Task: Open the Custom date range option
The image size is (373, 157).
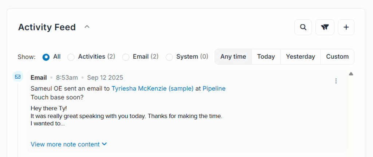Action: 337,57
